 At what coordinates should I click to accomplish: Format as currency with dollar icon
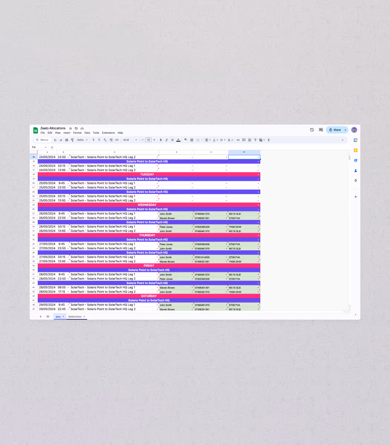(93, 140)
